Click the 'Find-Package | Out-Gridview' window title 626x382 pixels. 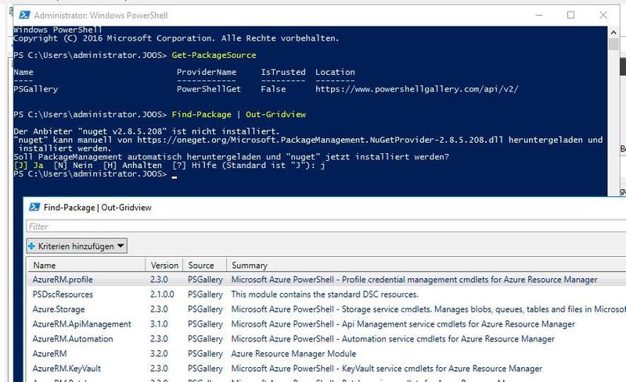point(97,207)
